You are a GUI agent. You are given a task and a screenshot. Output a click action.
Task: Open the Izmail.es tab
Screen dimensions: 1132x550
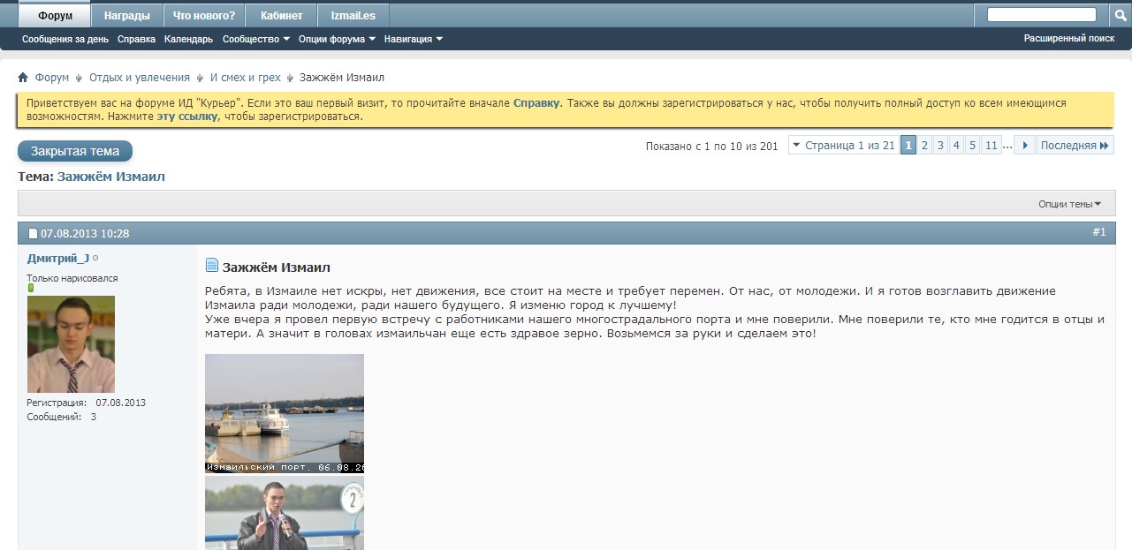point(353,16)
